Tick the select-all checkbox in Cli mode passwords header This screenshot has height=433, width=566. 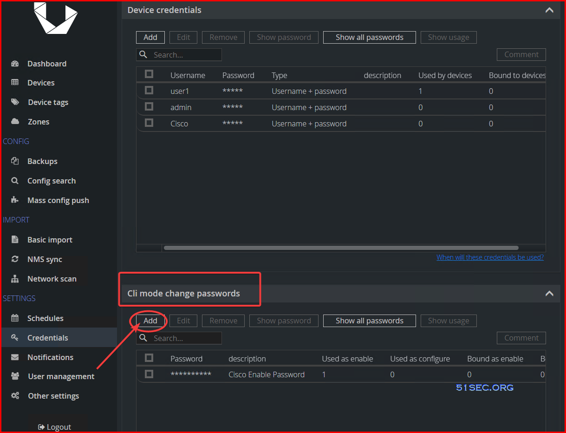pos(149,358)
